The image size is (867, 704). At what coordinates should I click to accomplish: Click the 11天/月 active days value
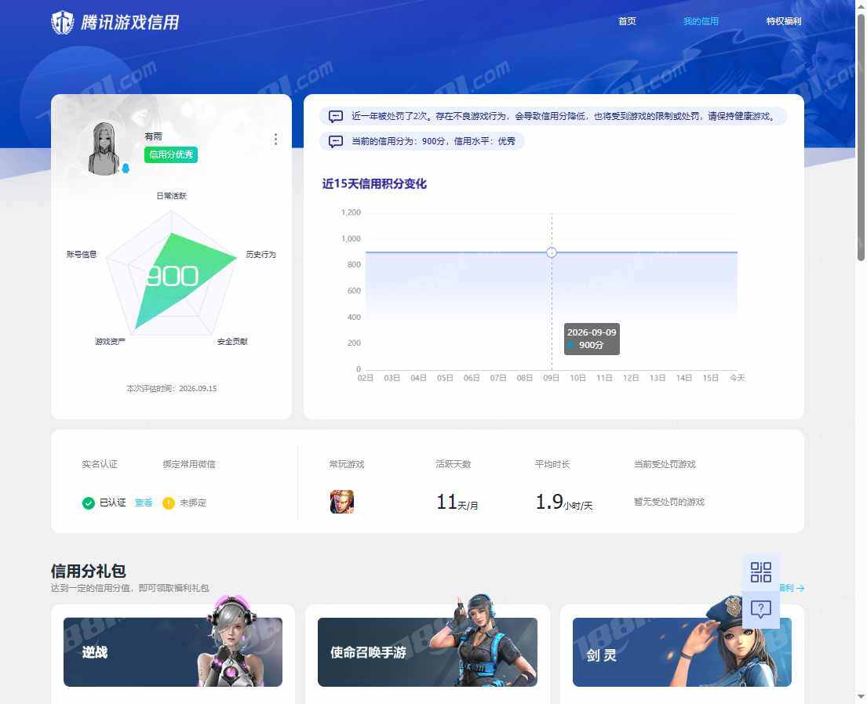point(457,503)
